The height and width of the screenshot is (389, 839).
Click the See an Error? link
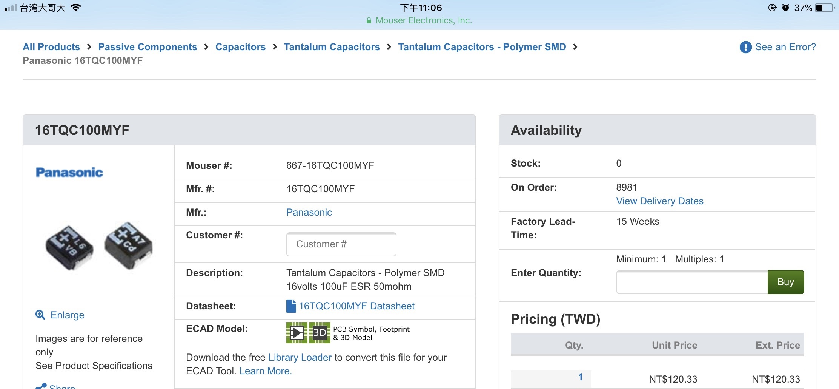[x=785, y=47]
